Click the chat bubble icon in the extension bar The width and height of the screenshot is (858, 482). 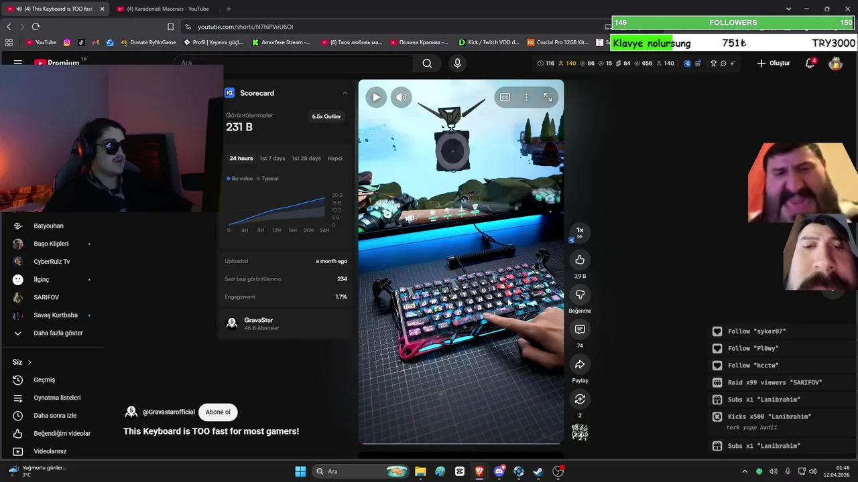(x=723, y=63)
